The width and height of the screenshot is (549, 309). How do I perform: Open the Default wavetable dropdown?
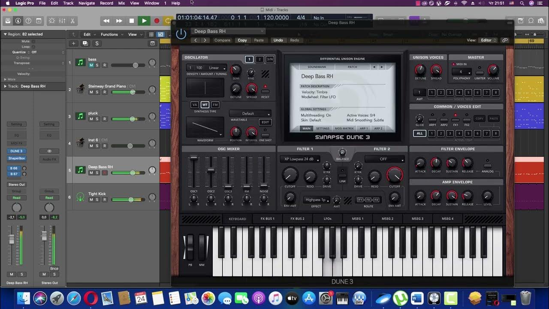(250, 114)
